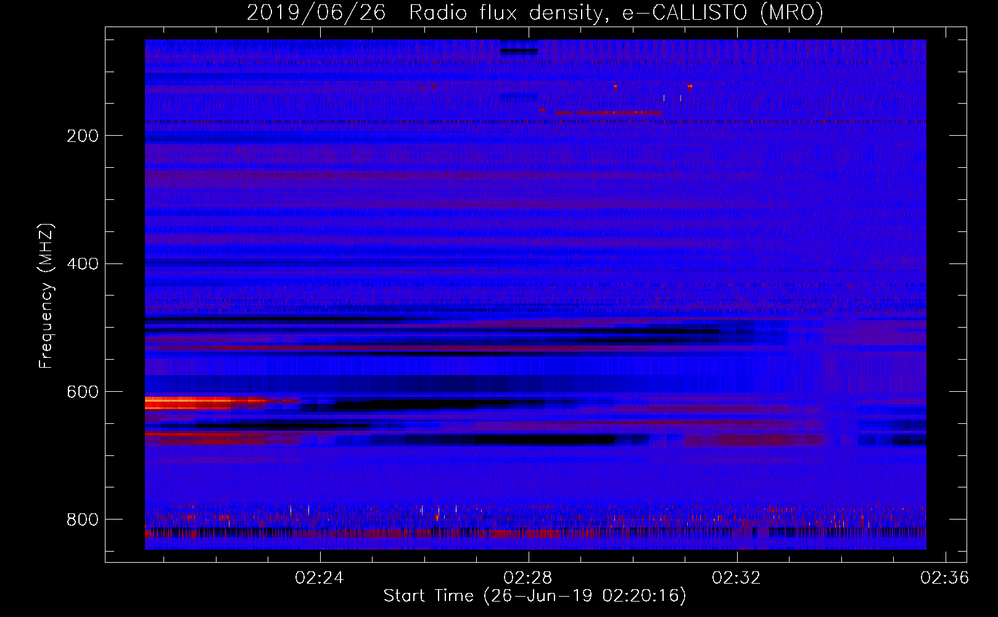998x617 pixels.
Task: Click the 'Frequency (MHZ)' axis label
Action: pyautogui.click(x=46, y=296)
